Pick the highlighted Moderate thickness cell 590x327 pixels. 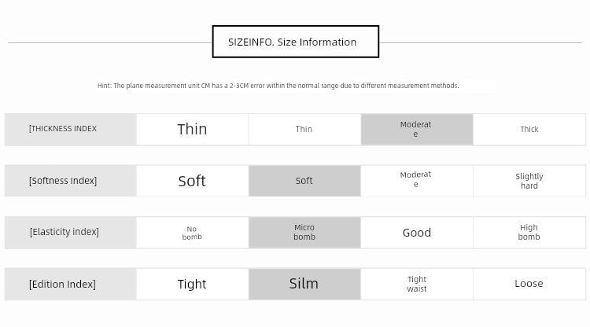416,129
